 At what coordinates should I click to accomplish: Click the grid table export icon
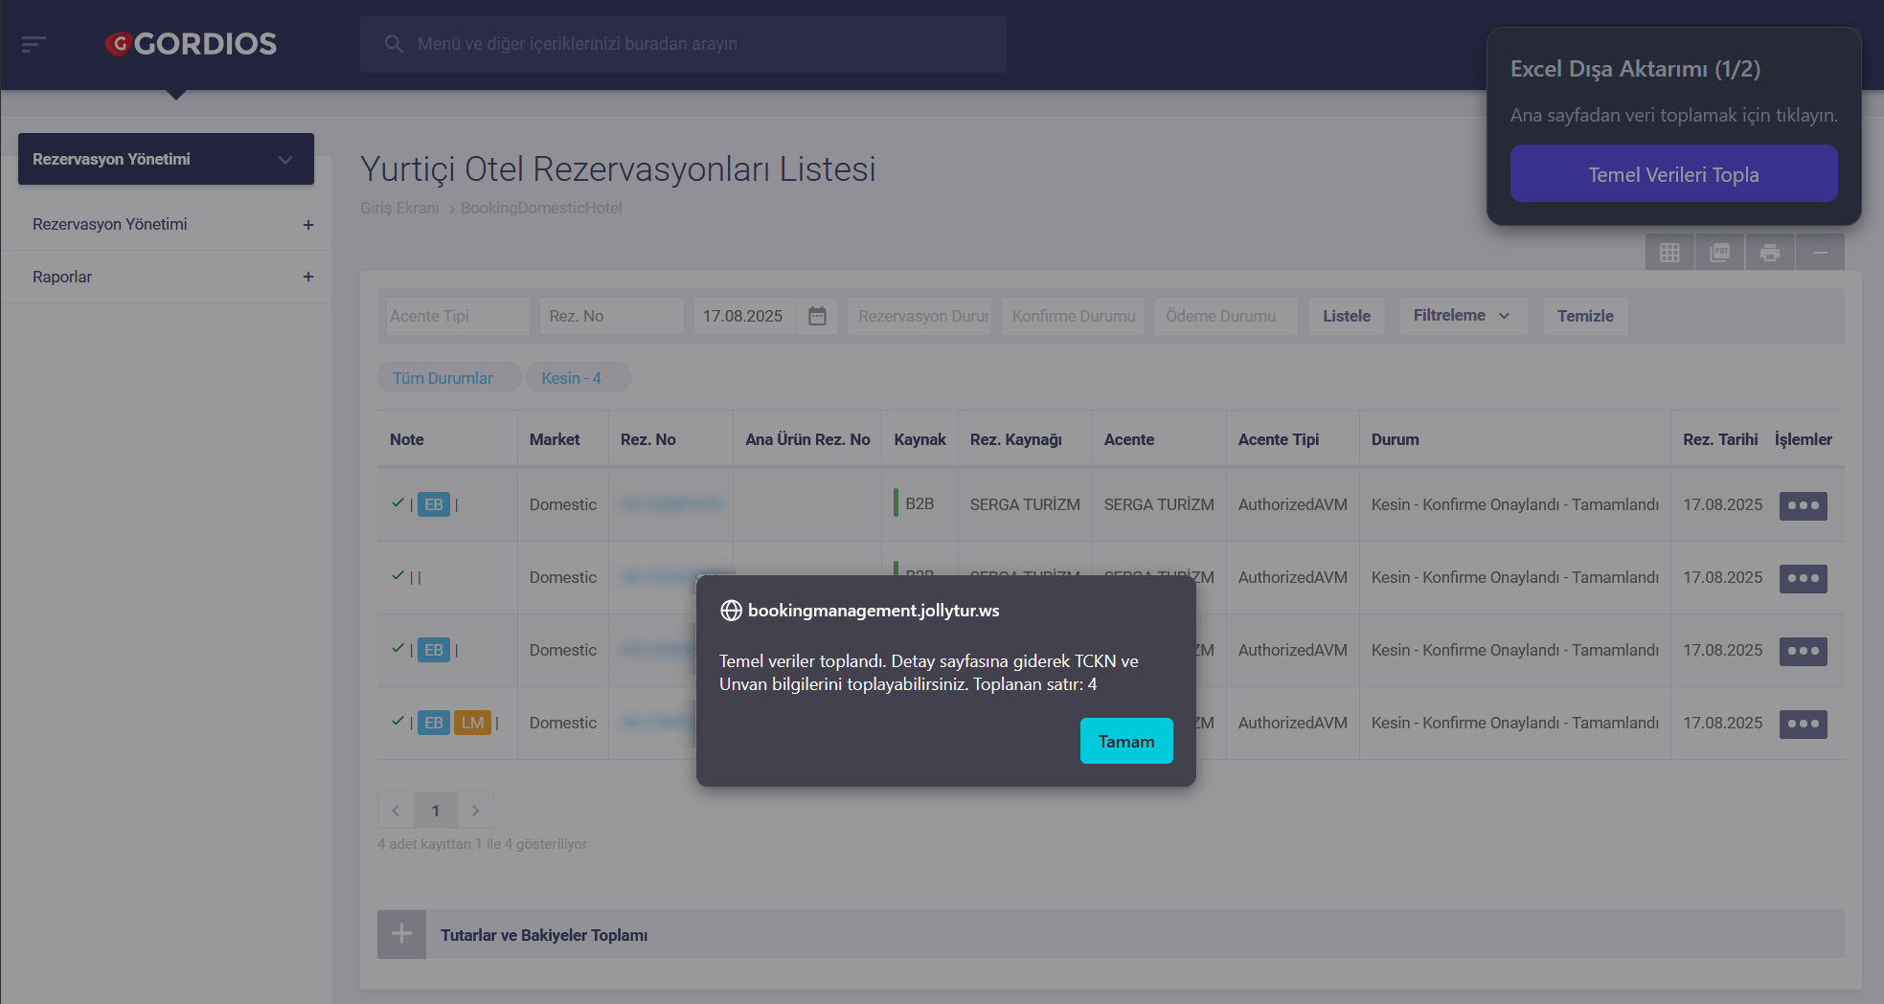tap(1669, 253)
